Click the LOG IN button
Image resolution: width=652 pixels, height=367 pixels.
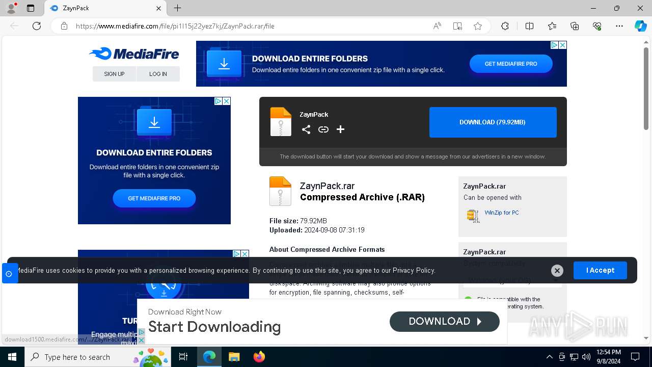[x=158, y=74]
